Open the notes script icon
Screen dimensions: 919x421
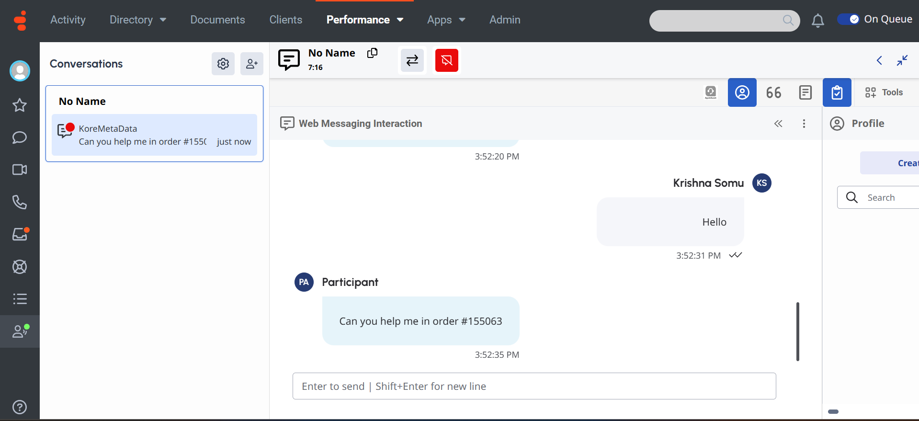click(x=806, y=92)
